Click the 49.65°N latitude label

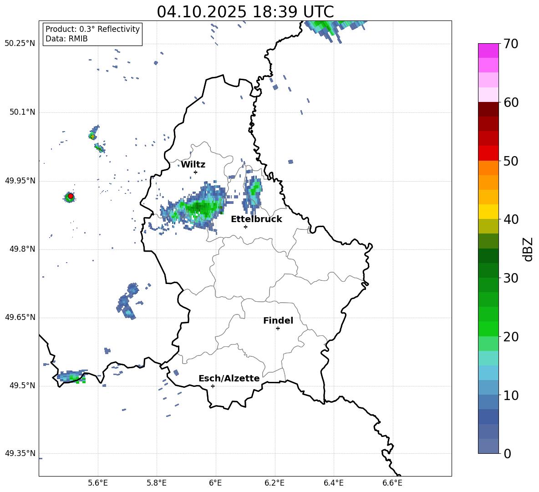(20, 317)
